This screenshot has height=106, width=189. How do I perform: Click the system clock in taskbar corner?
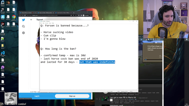187,105
